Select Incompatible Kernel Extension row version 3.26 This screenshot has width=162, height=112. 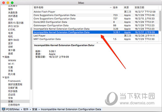tap(96, 29)
